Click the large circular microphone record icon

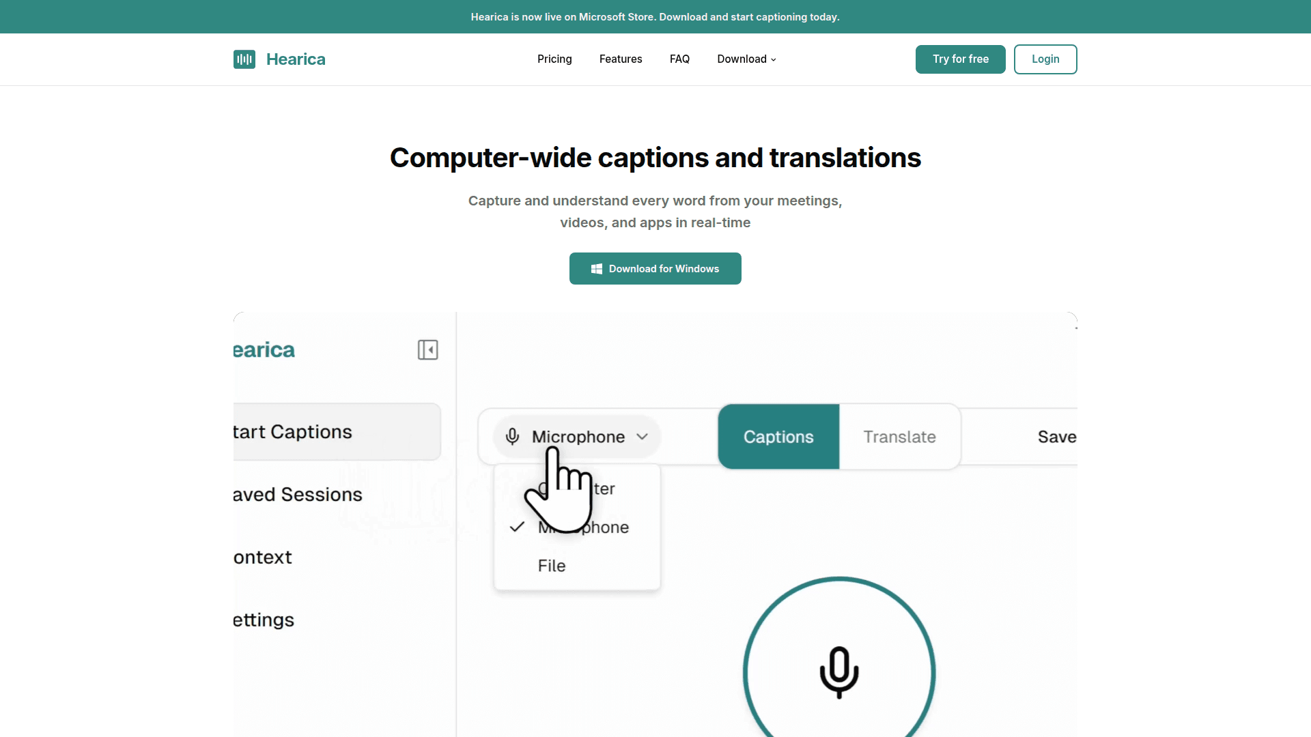coord(838,672)
